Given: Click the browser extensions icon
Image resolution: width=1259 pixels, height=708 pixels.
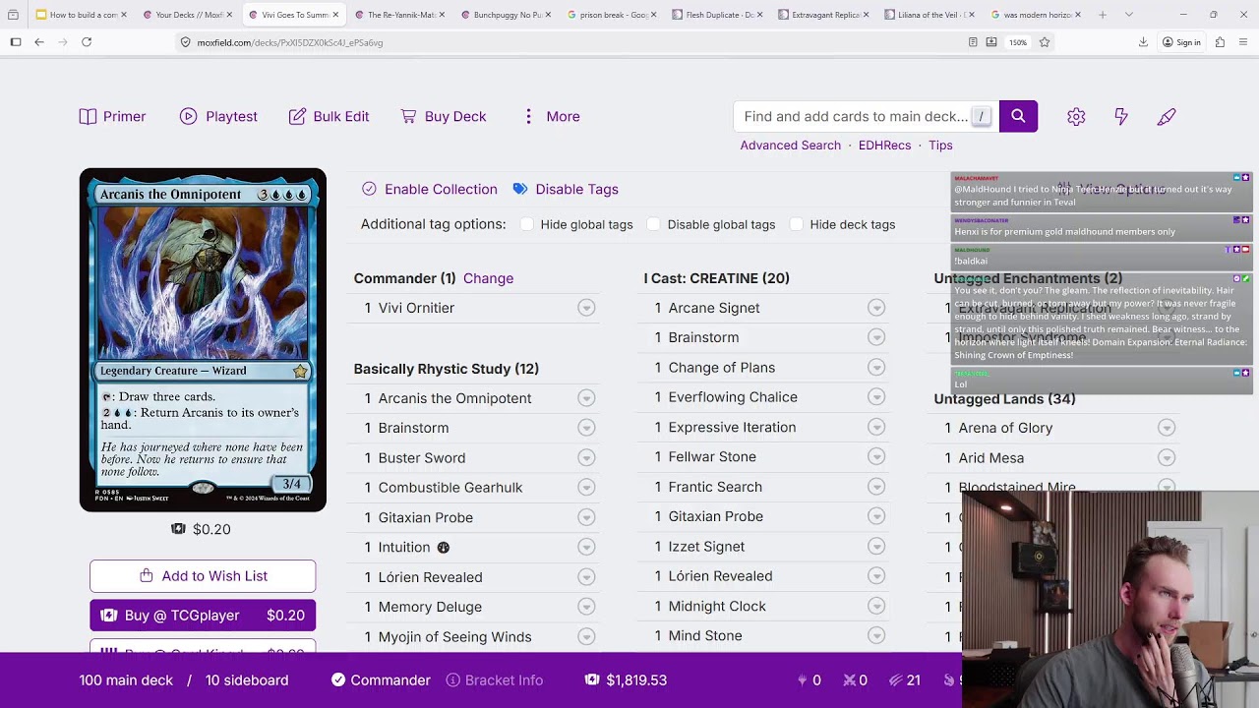Looking at the screenshot, I should coord(1220,42).
